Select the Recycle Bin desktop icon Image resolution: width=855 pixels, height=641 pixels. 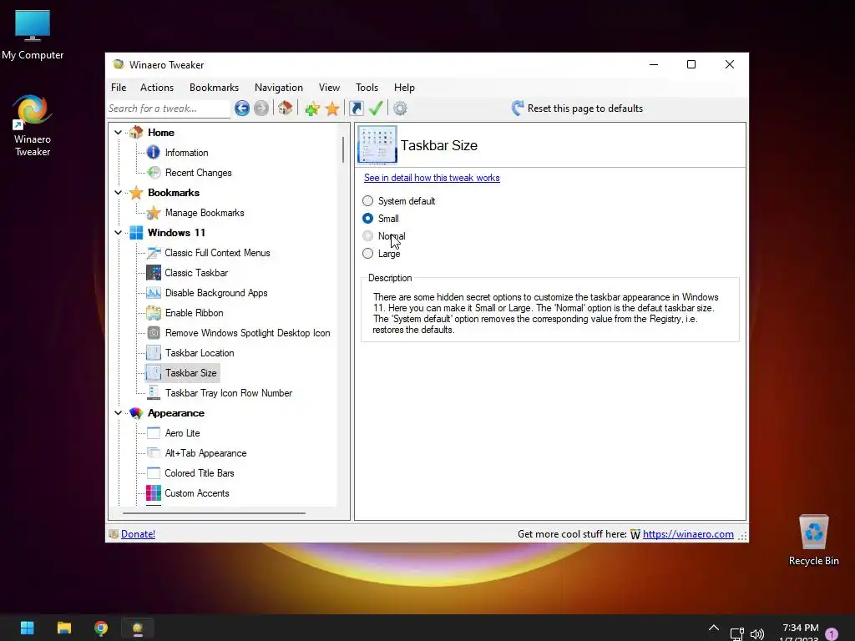pos(813,540)
